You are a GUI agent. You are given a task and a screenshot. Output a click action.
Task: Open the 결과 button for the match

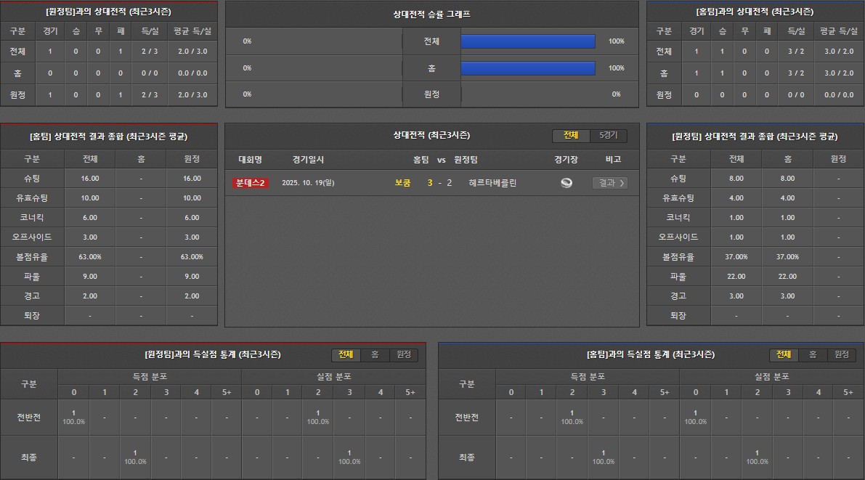[609, 183]
